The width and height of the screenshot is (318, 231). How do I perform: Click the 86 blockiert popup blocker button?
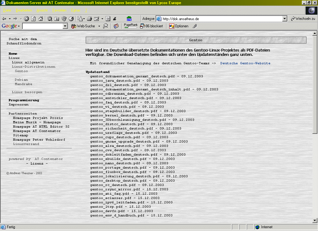tap(152, 26)
